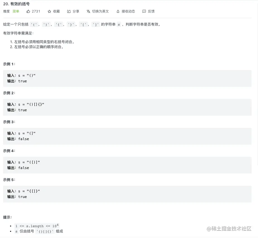Subscribe with 接收动态
Image resolution: width=258 pixels, height=238 pixels.
coord(128,11)
